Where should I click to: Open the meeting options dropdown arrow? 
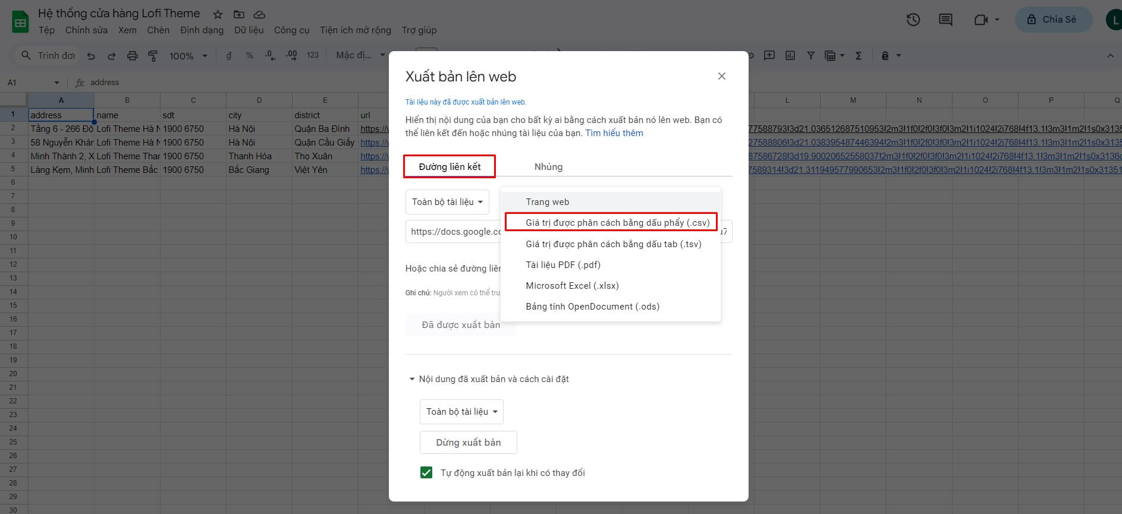click(997, 20)
